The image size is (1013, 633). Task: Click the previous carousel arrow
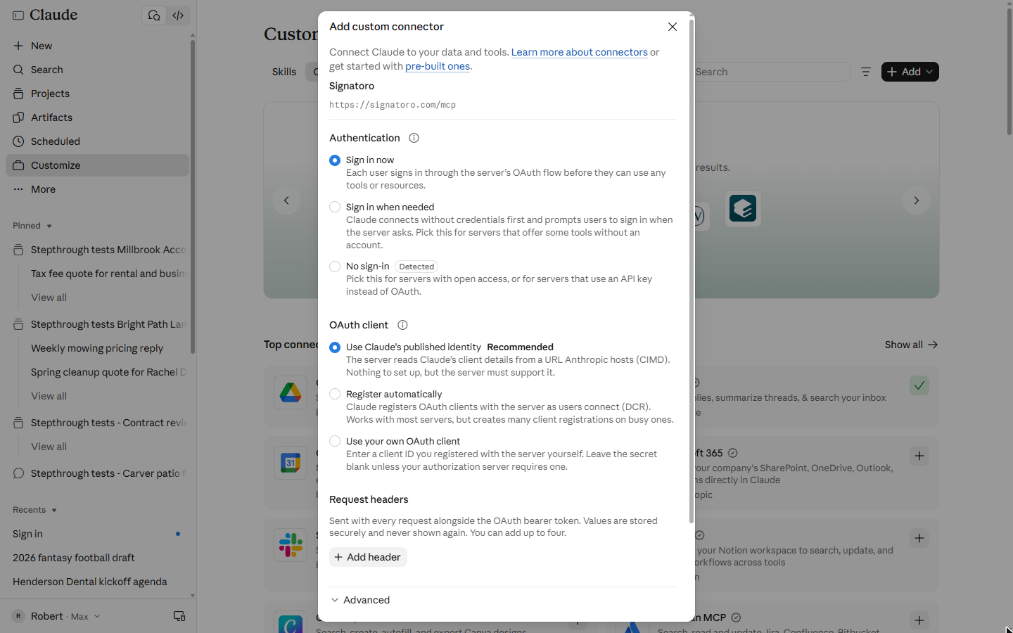coord(286,200)
